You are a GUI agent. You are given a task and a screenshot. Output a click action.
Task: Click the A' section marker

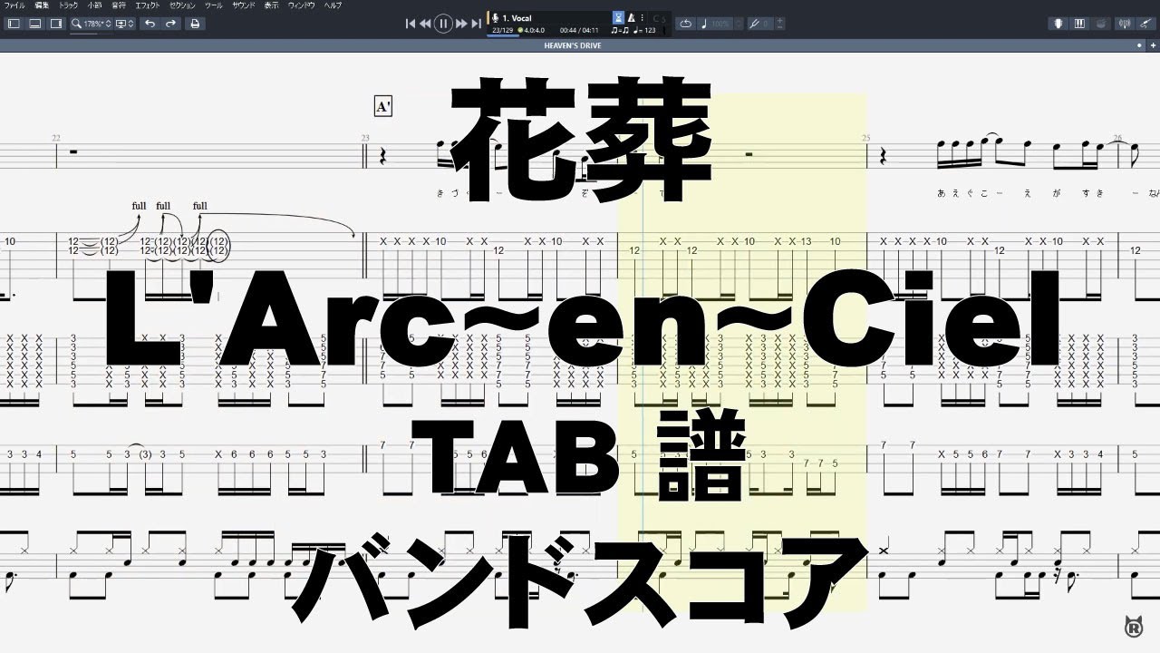click(382, 107)
